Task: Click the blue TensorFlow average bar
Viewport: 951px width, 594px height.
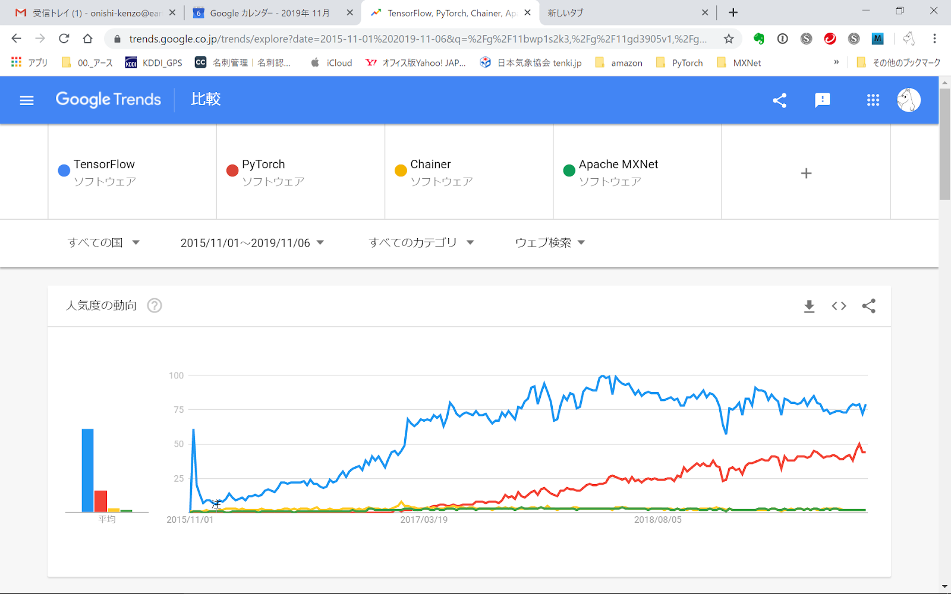Action: click(87, 470)
